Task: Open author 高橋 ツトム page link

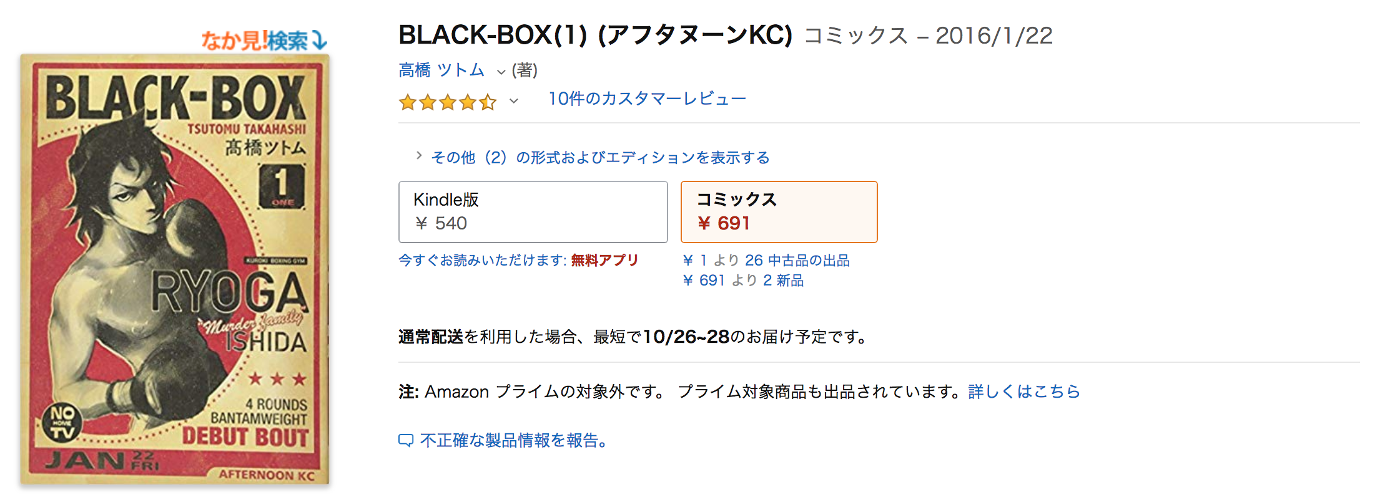Action: pyautogui.click(x=441, y=70)
